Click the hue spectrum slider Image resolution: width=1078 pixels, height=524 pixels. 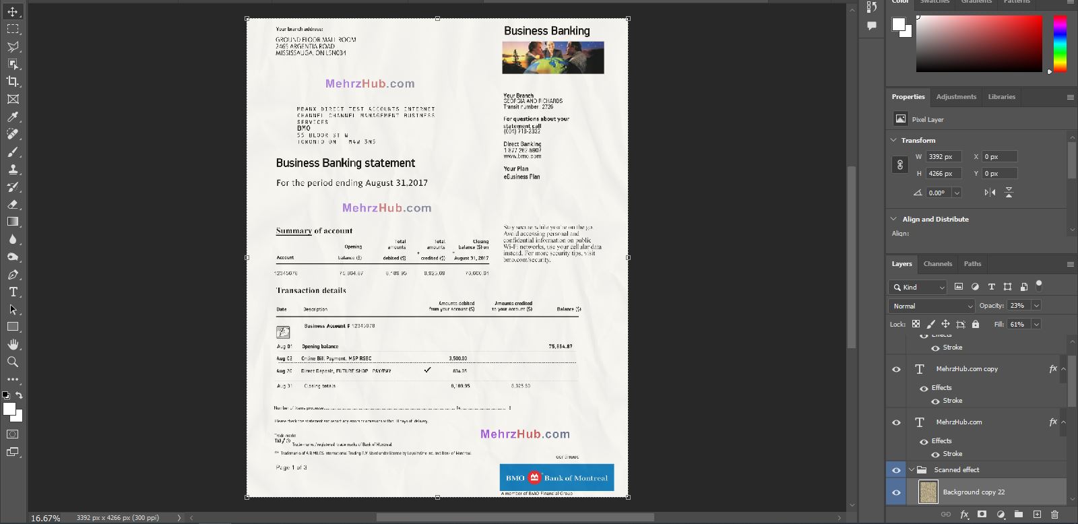(1060, 43)
